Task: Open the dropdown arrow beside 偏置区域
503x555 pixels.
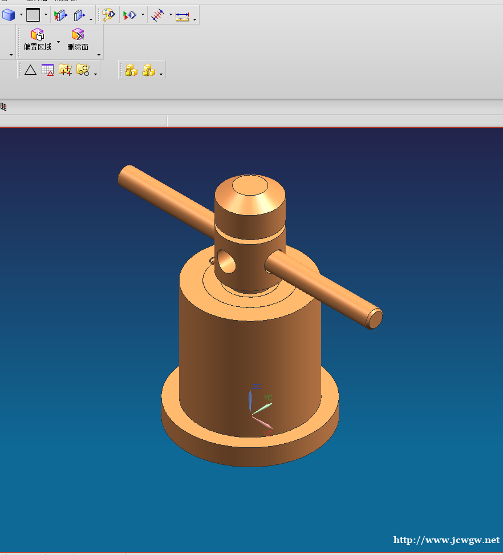Action: (58, 42)
